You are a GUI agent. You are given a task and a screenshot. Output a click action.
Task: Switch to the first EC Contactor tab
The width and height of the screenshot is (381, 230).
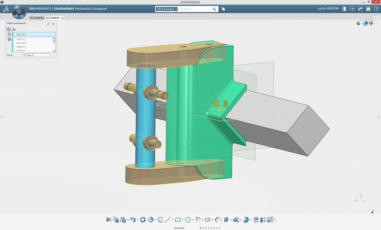pyautogui.click(x=37, y=18)
